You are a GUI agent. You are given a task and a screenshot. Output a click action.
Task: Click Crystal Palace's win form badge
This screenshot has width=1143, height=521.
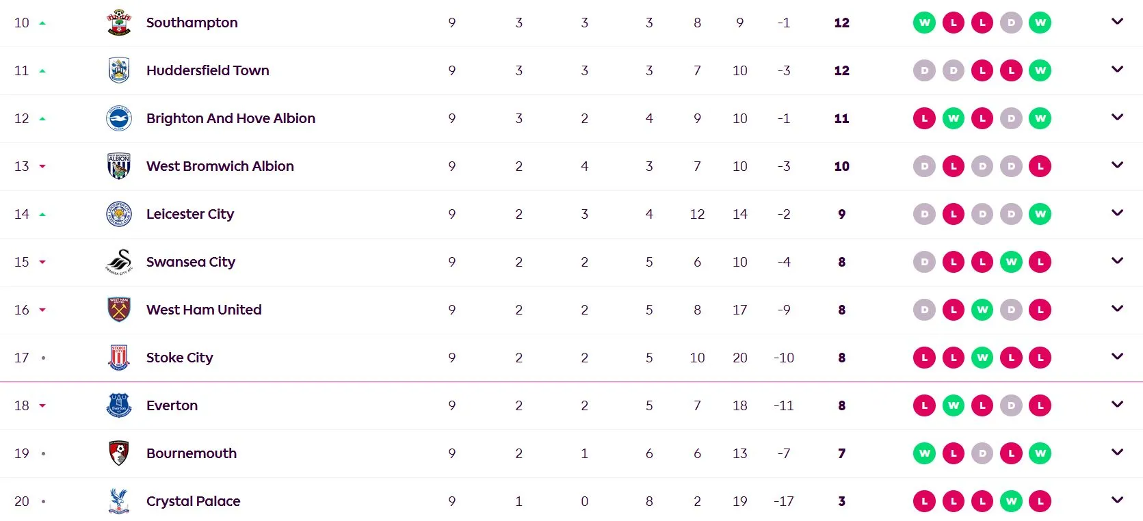(x=1011, y=501)
